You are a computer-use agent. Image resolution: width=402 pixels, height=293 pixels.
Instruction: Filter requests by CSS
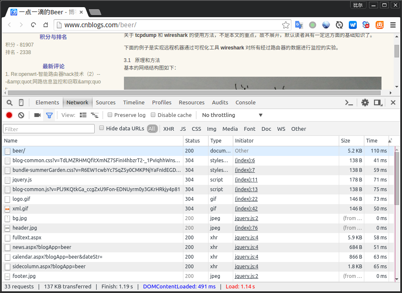[196, 129]
